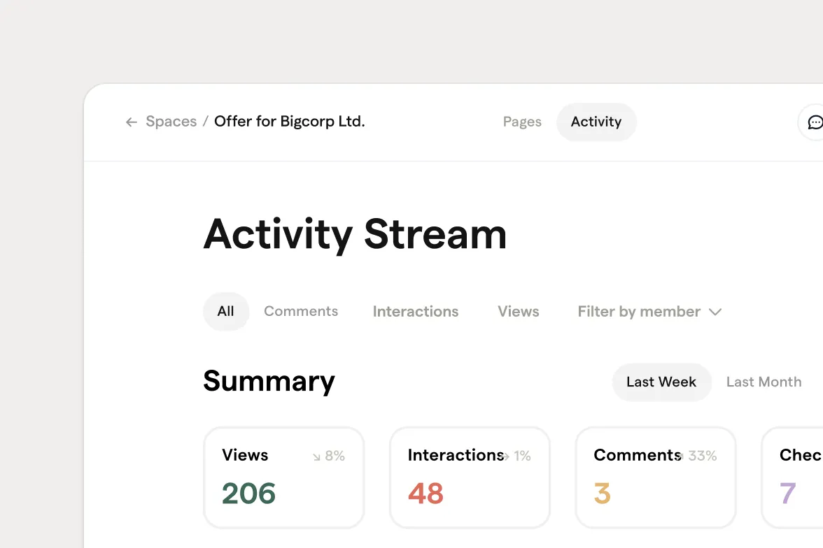
Task: Click the Comments 33% trend indicator
Action: point(698,456)
